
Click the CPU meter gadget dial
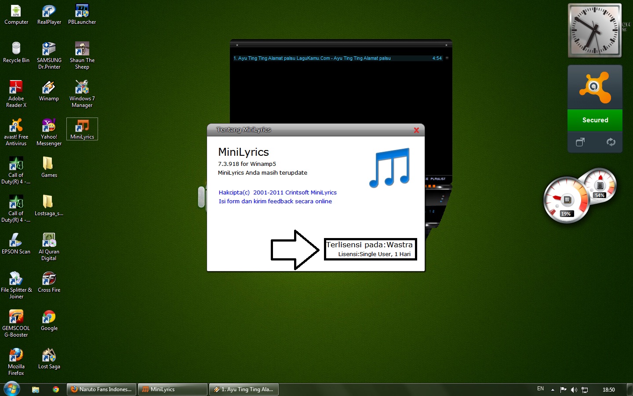(566, 200)
